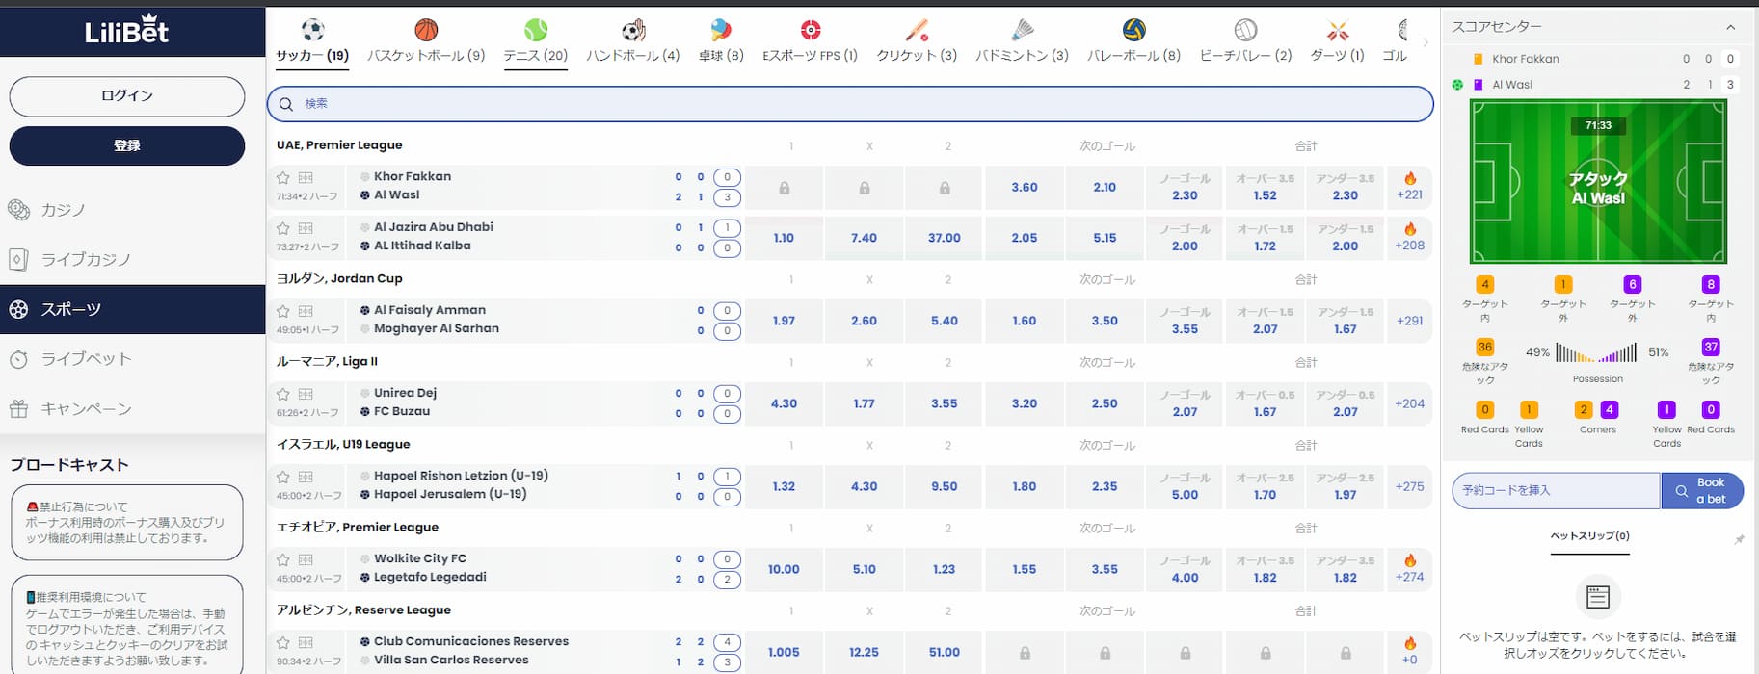The width and height of the screenshot is (1759, 674).
Task: Show more sports with right arrow
Action: coord(1426,41)
